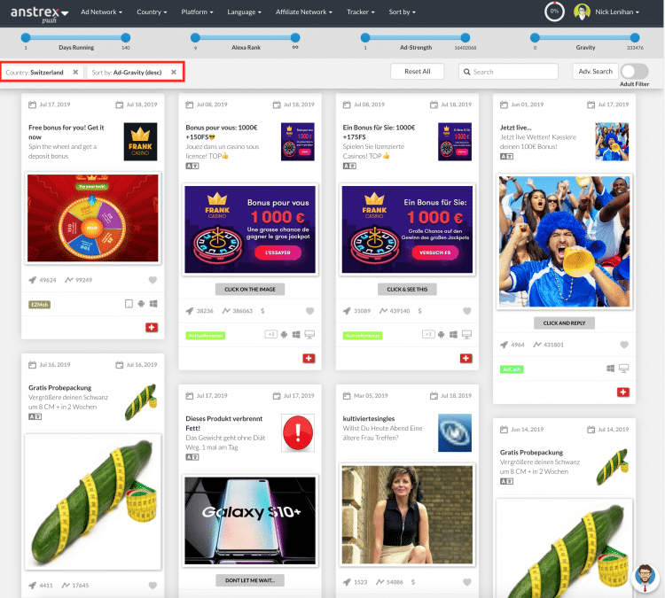
Task: Click tablet device icon on Free bonus card
Action: pos(129,304)
